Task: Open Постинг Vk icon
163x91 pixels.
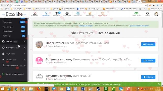Action: (x=78, y=13)
